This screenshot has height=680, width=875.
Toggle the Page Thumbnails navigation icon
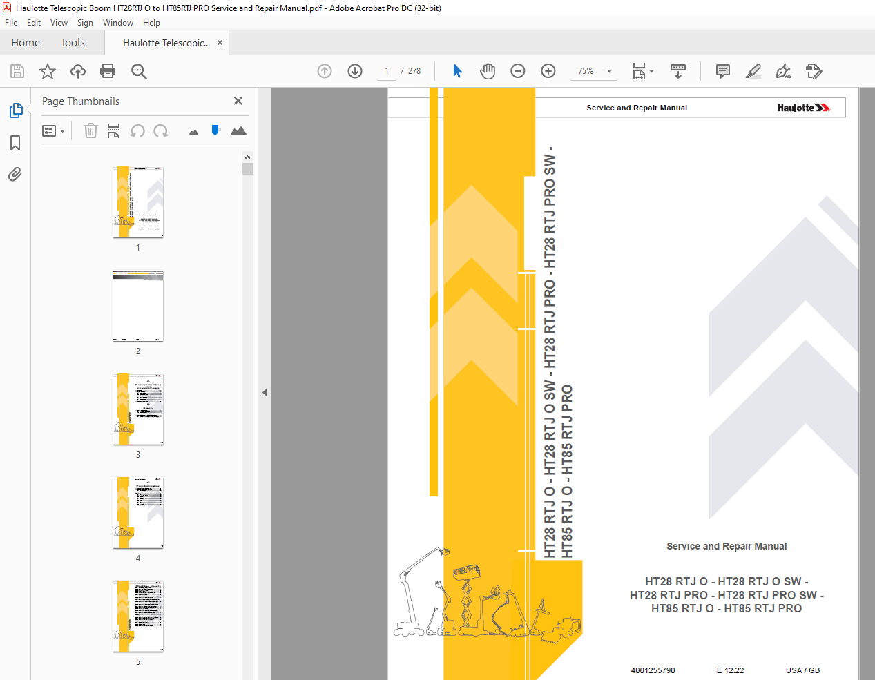tap(15, 110)
